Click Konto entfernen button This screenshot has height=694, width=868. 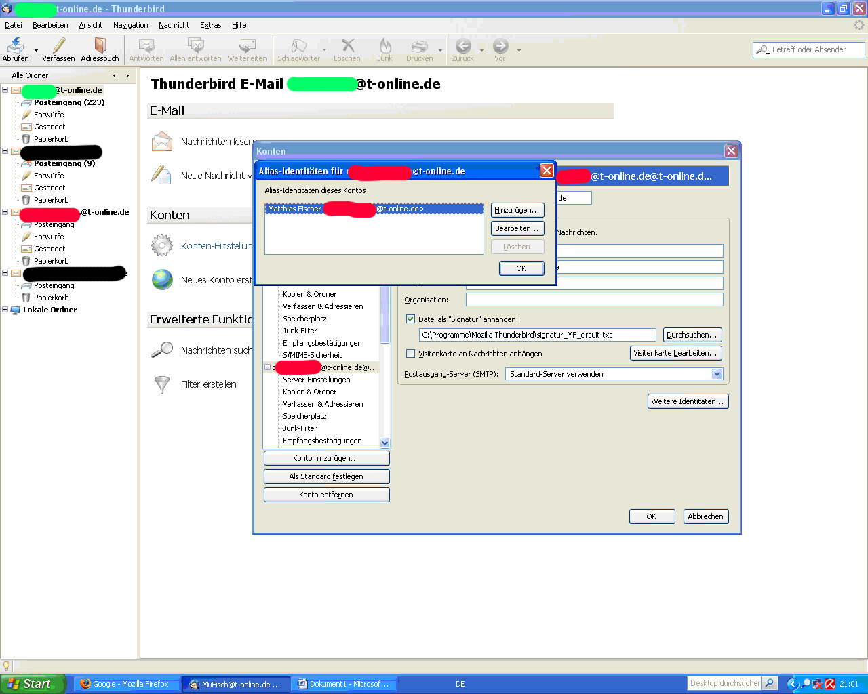(x=326, y=495)
